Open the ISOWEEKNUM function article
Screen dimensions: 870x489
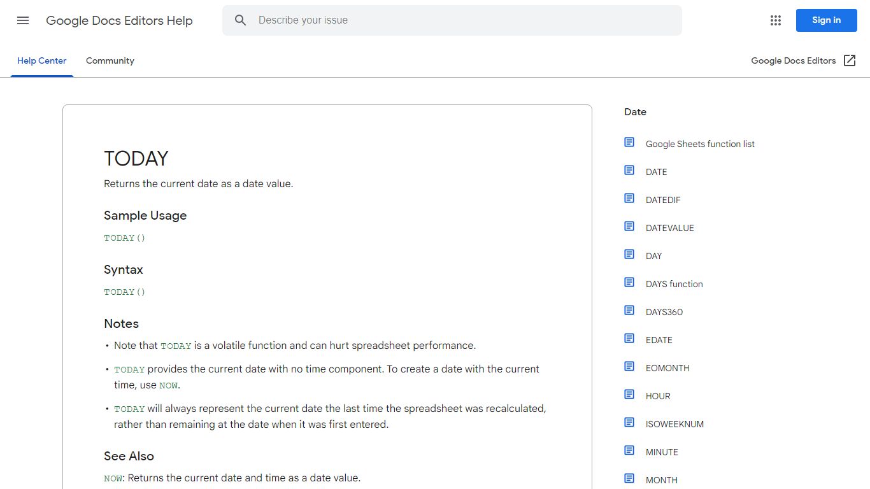tap(674, 424)
